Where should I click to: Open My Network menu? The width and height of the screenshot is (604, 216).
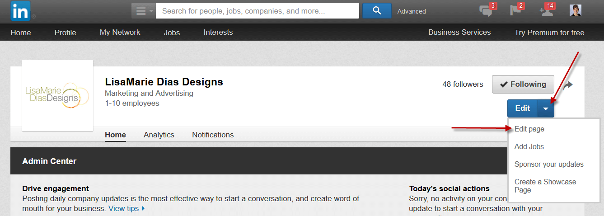[120, 33]
